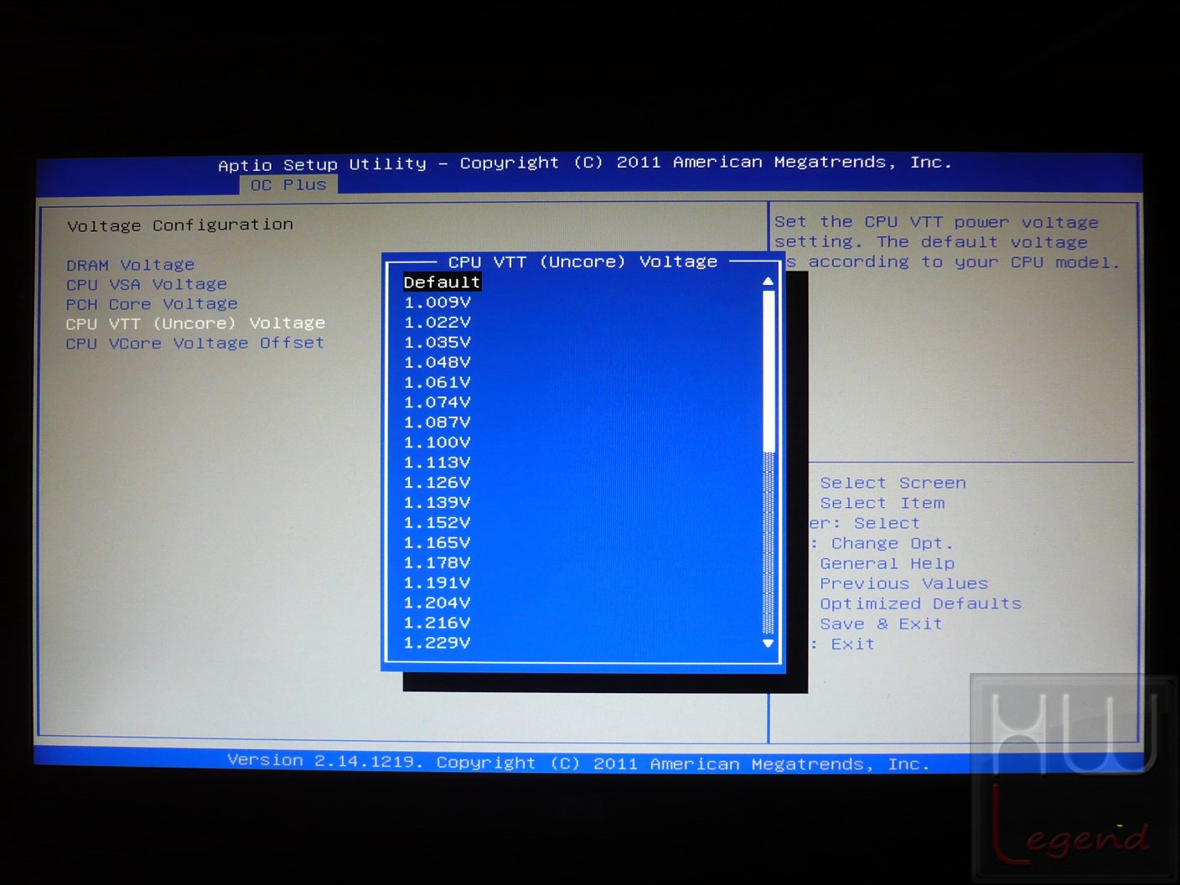Open the OC Plus tab

tap(288, 184)
